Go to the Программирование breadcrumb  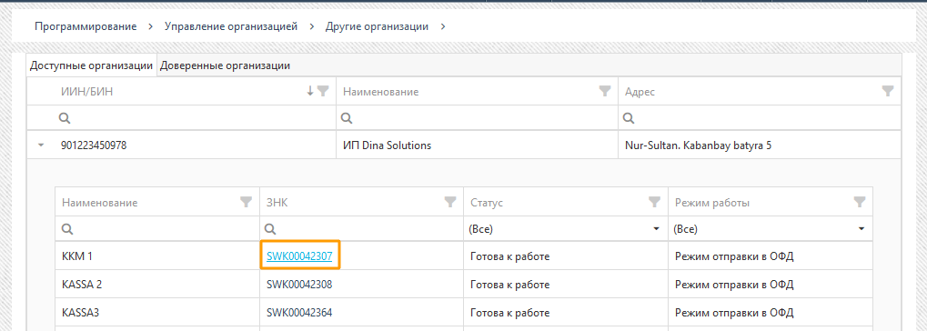pos(86,26)
